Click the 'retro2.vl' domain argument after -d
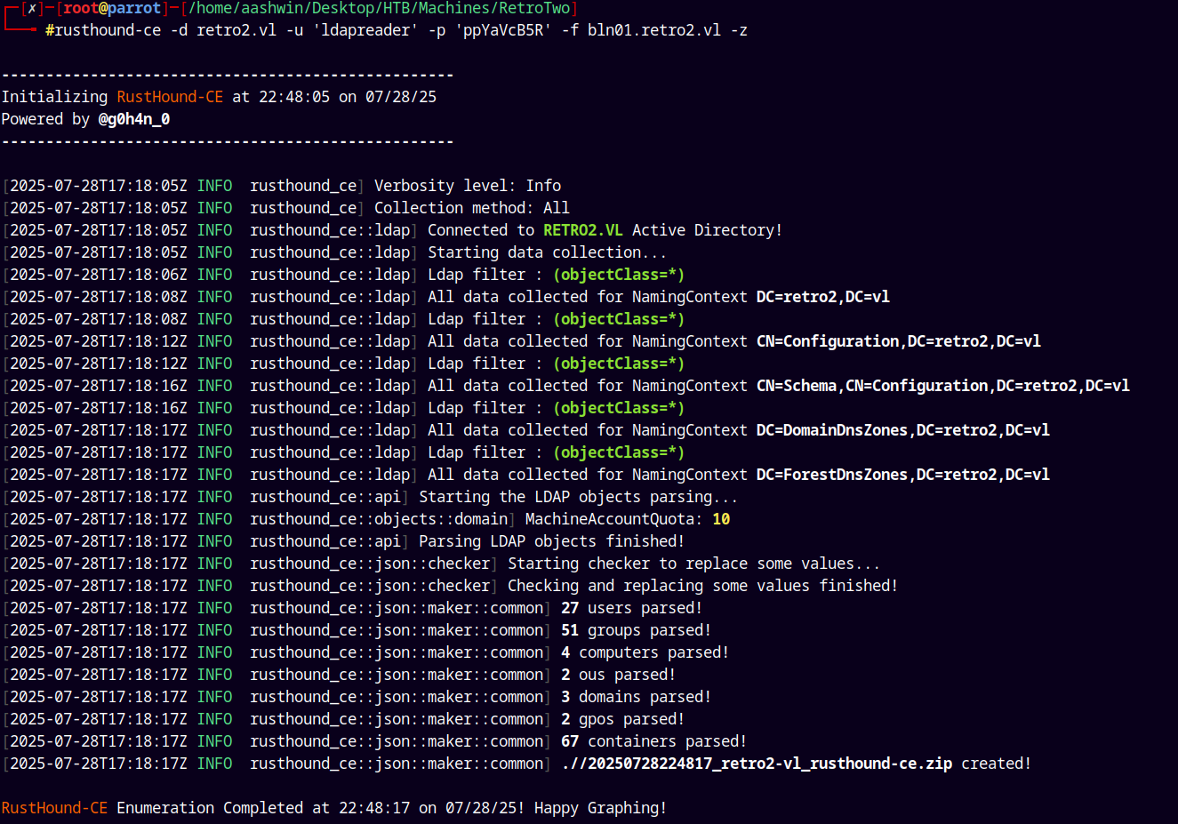 pos(236,30)
